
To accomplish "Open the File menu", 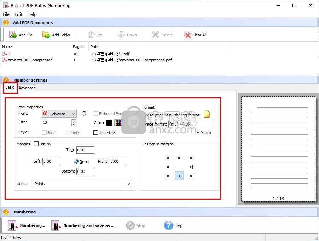I will [6, 14].
